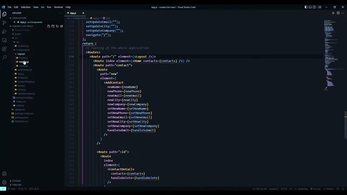The height and width of the screenshot is (195, 347).
Task: Open editor More Actions ellipsis
Action: (343, 13)
